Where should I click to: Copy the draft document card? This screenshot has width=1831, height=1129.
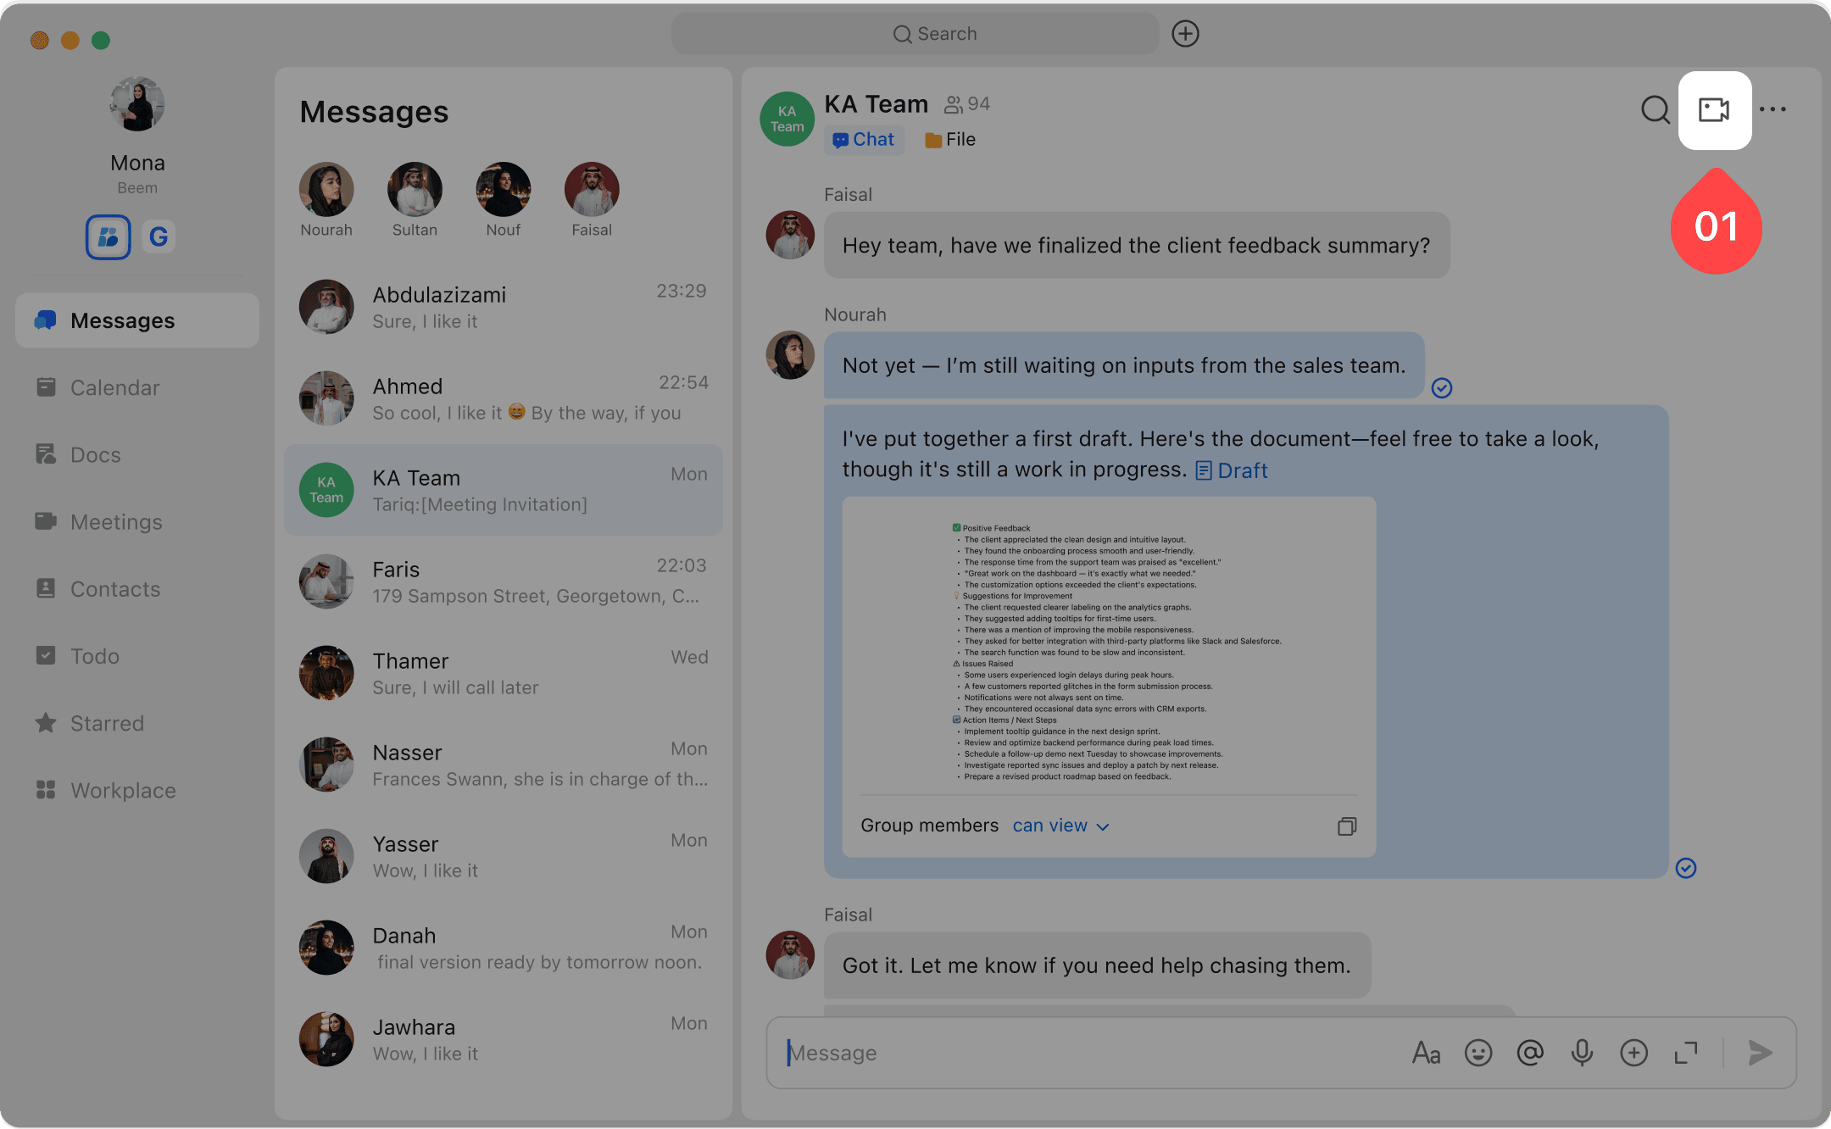[1346, 826]
